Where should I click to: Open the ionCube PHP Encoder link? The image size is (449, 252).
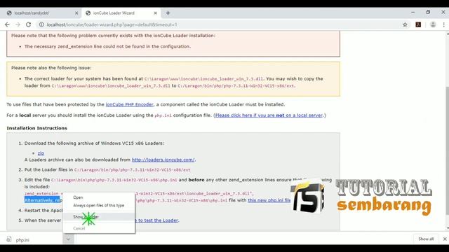[x=129, y=104]
